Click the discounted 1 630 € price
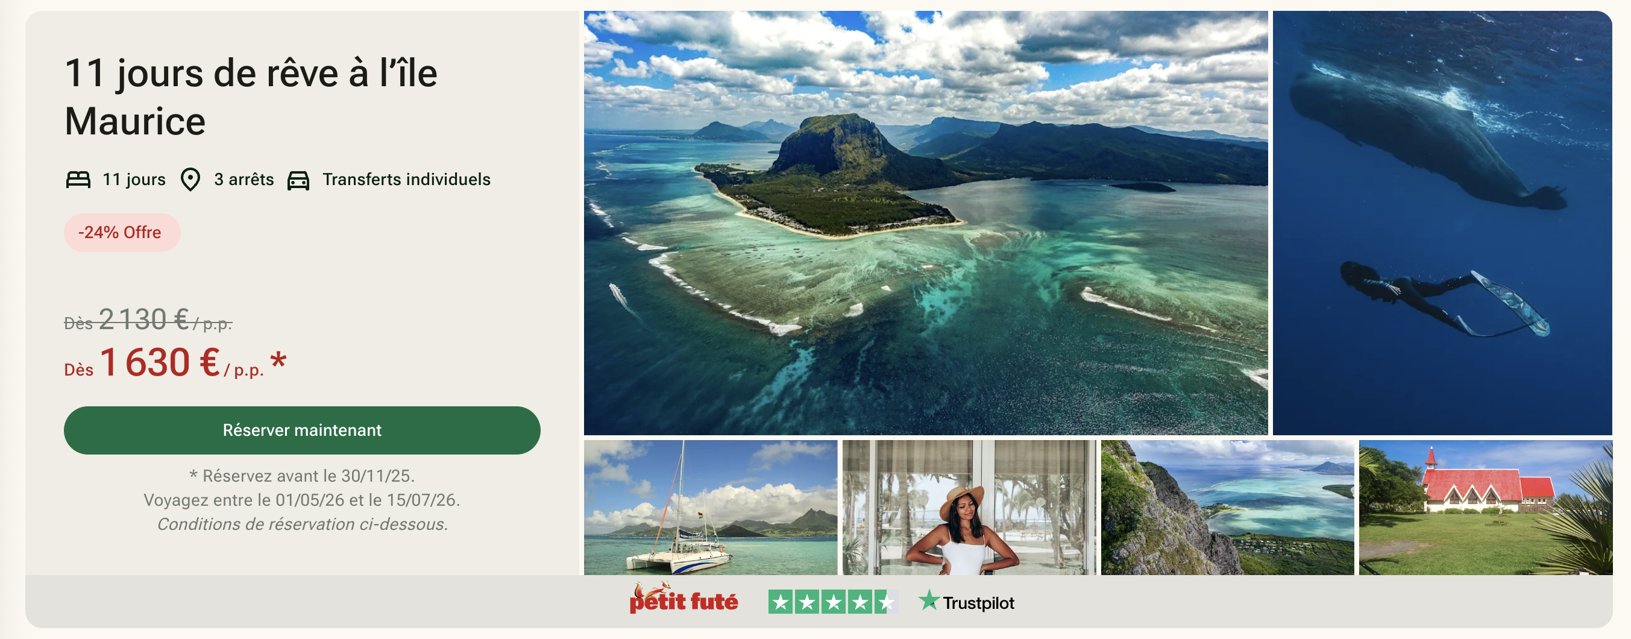Screen dimensions: 1631x639 160,362
